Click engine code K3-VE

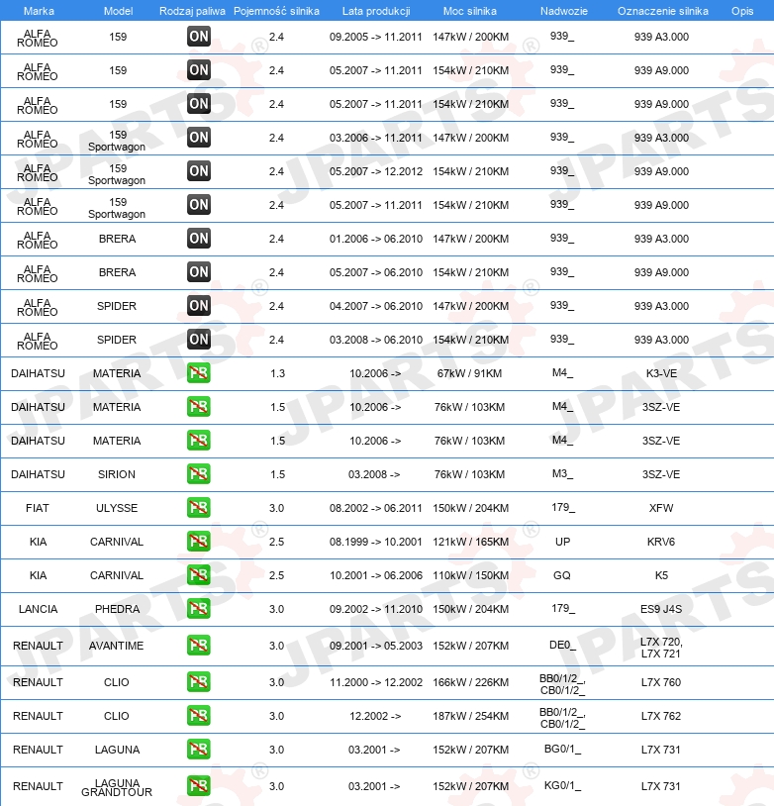(661, 373)
